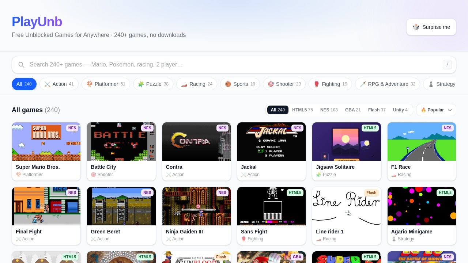468x263 pixels.
Task: Click chess pawn icon under Agario Minigame
Action: pyautogui.click(x=394, y=239)
